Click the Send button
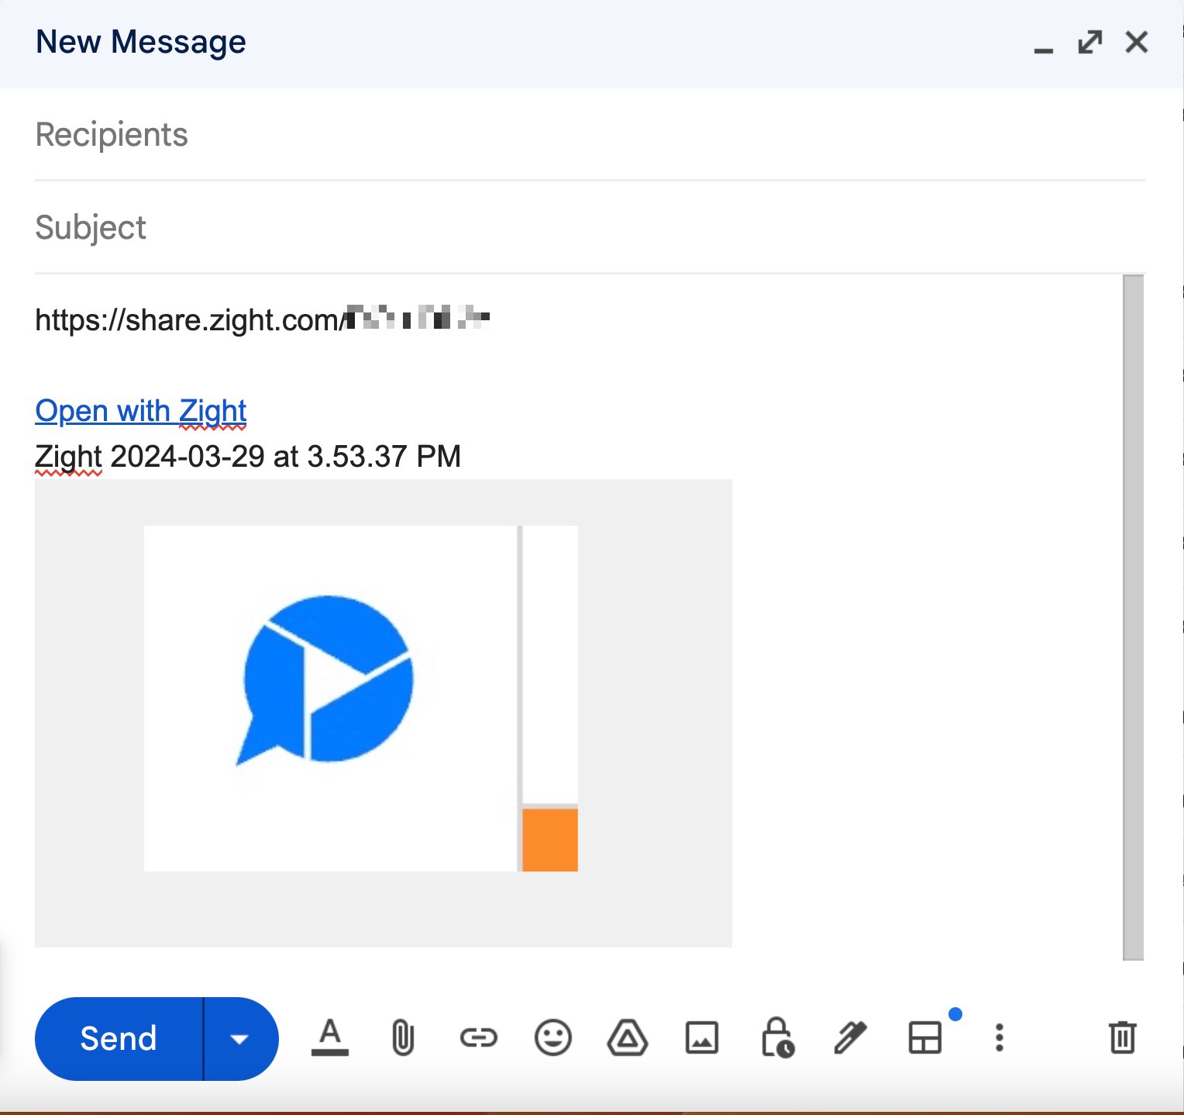The image size is (1184, 1115). click(119, 1038)
